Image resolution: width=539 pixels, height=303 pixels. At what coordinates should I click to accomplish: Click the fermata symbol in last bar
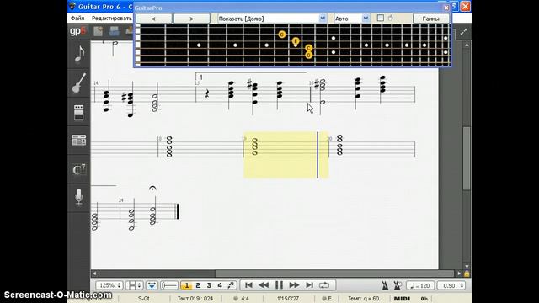click(152, 189)
